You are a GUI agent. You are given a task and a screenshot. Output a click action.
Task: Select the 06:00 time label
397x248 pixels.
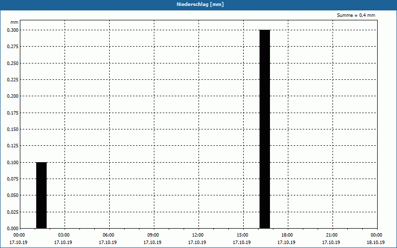click(x=108, y=235)
